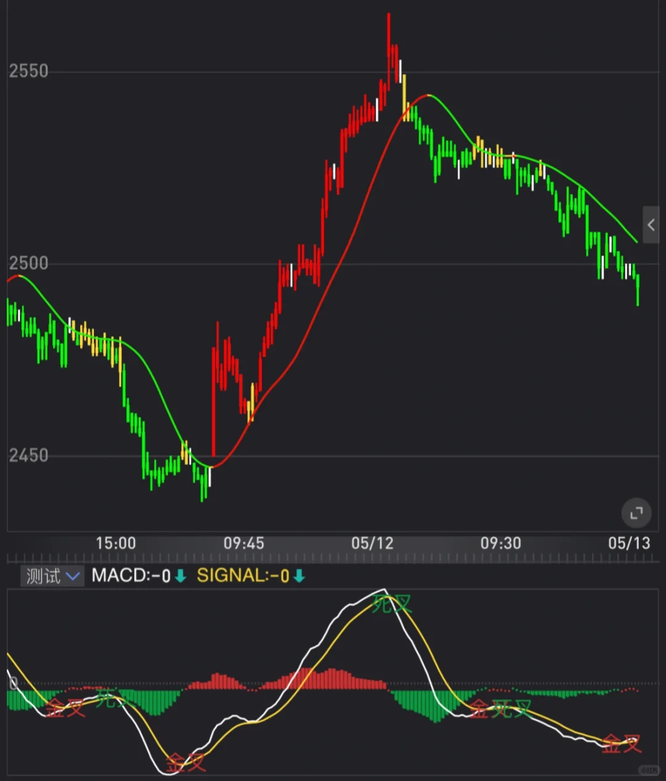Open the 测试 indicator dropdown
The width and height of the screenshot is (666, 781).
pos(52,576)
